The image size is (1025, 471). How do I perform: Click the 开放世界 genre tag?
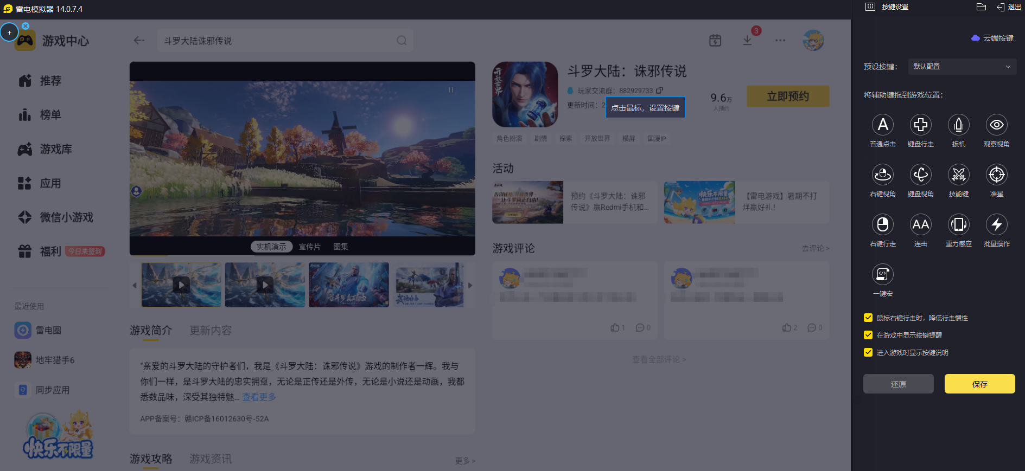pos(597,139)
